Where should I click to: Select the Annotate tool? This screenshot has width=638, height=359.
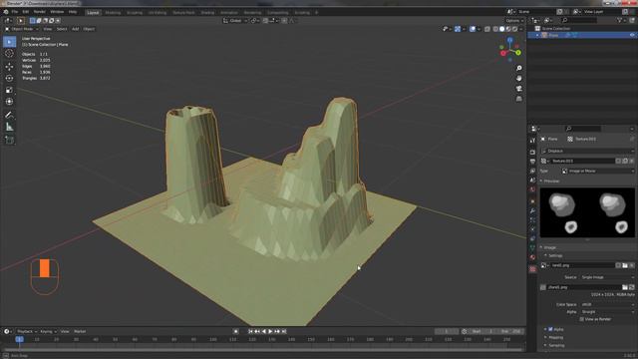tap(9, 116)
